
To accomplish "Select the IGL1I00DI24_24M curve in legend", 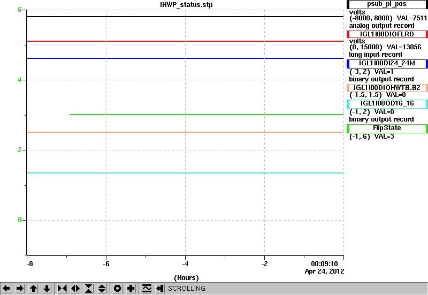I will (x=387, y=64).
